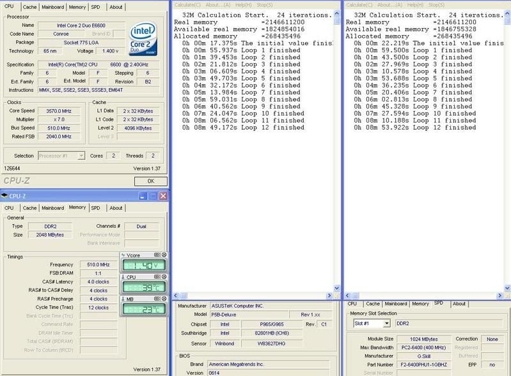Click the 1.40 V Vcore LCD readout

click(x=144, y=266)
